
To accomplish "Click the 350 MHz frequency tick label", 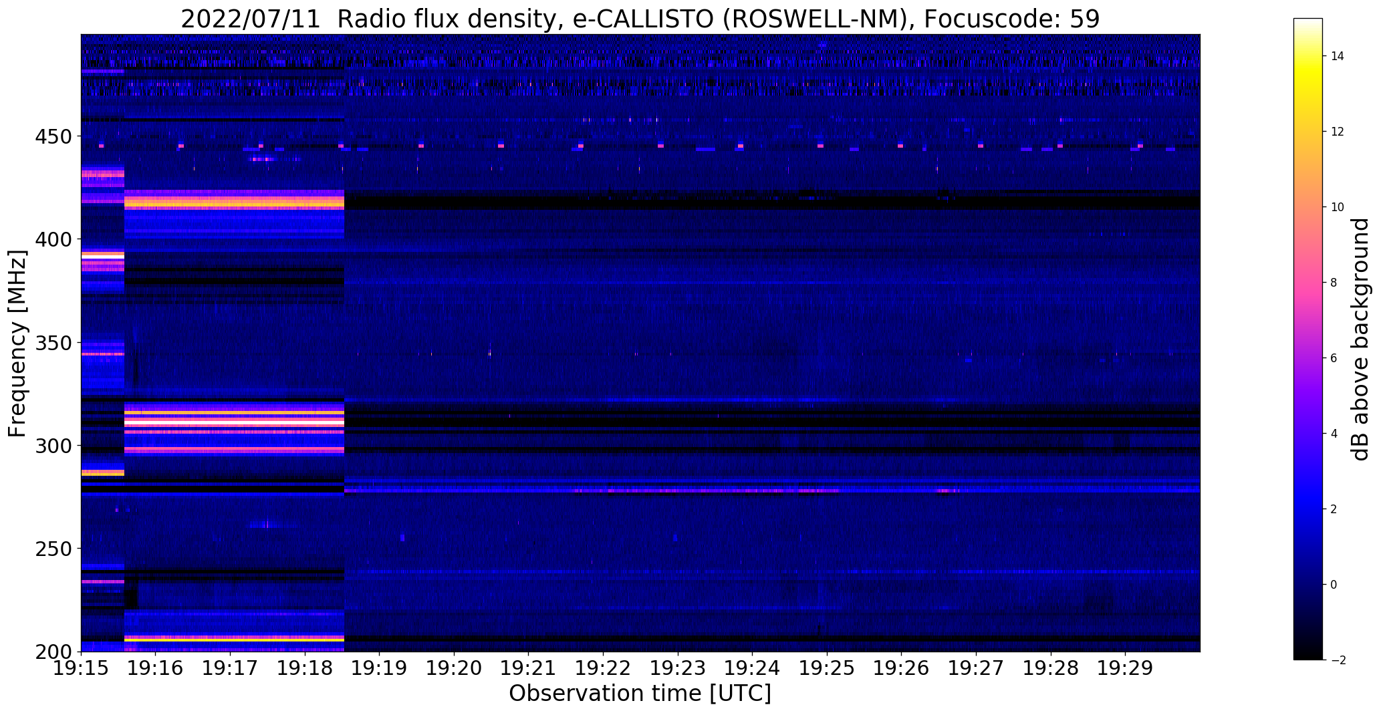I will pyautogui.click(x=53, y=343).
